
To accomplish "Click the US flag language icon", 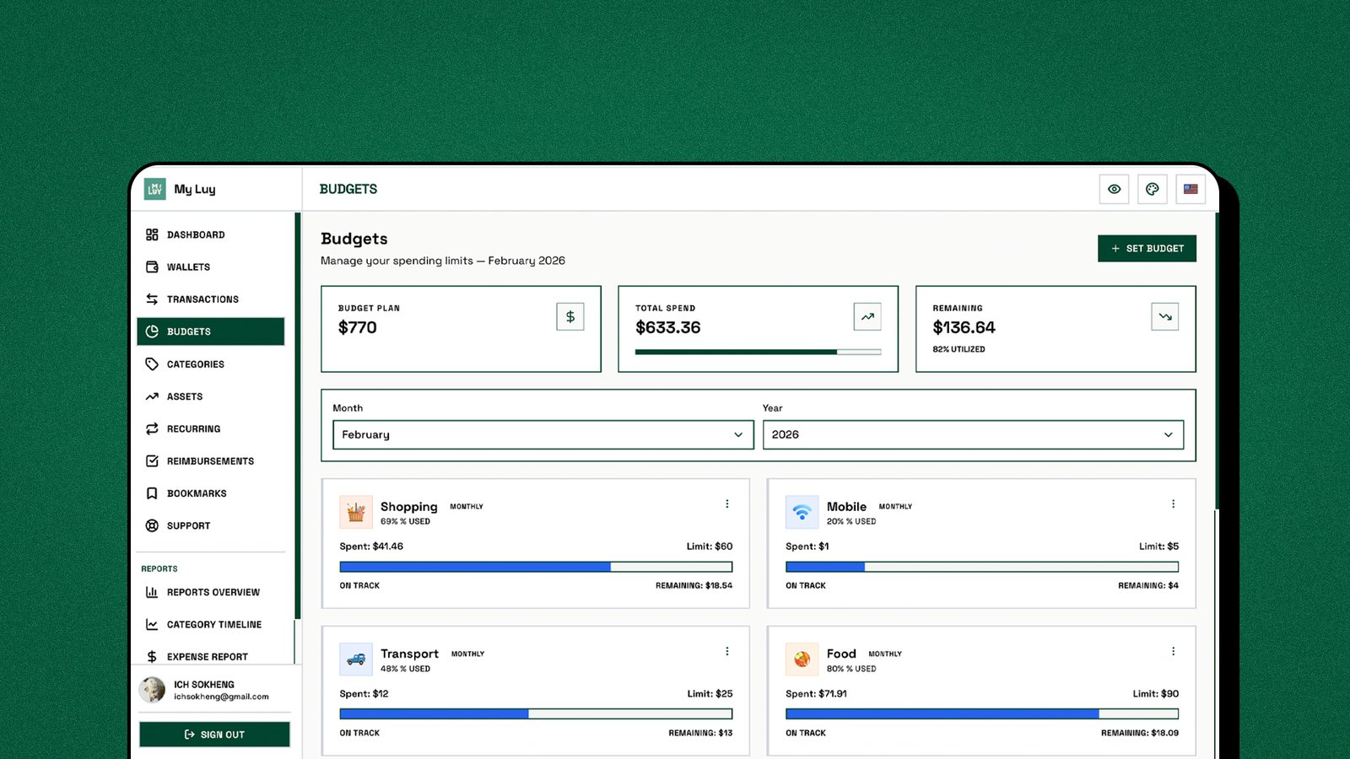I will coord(1191,189).
